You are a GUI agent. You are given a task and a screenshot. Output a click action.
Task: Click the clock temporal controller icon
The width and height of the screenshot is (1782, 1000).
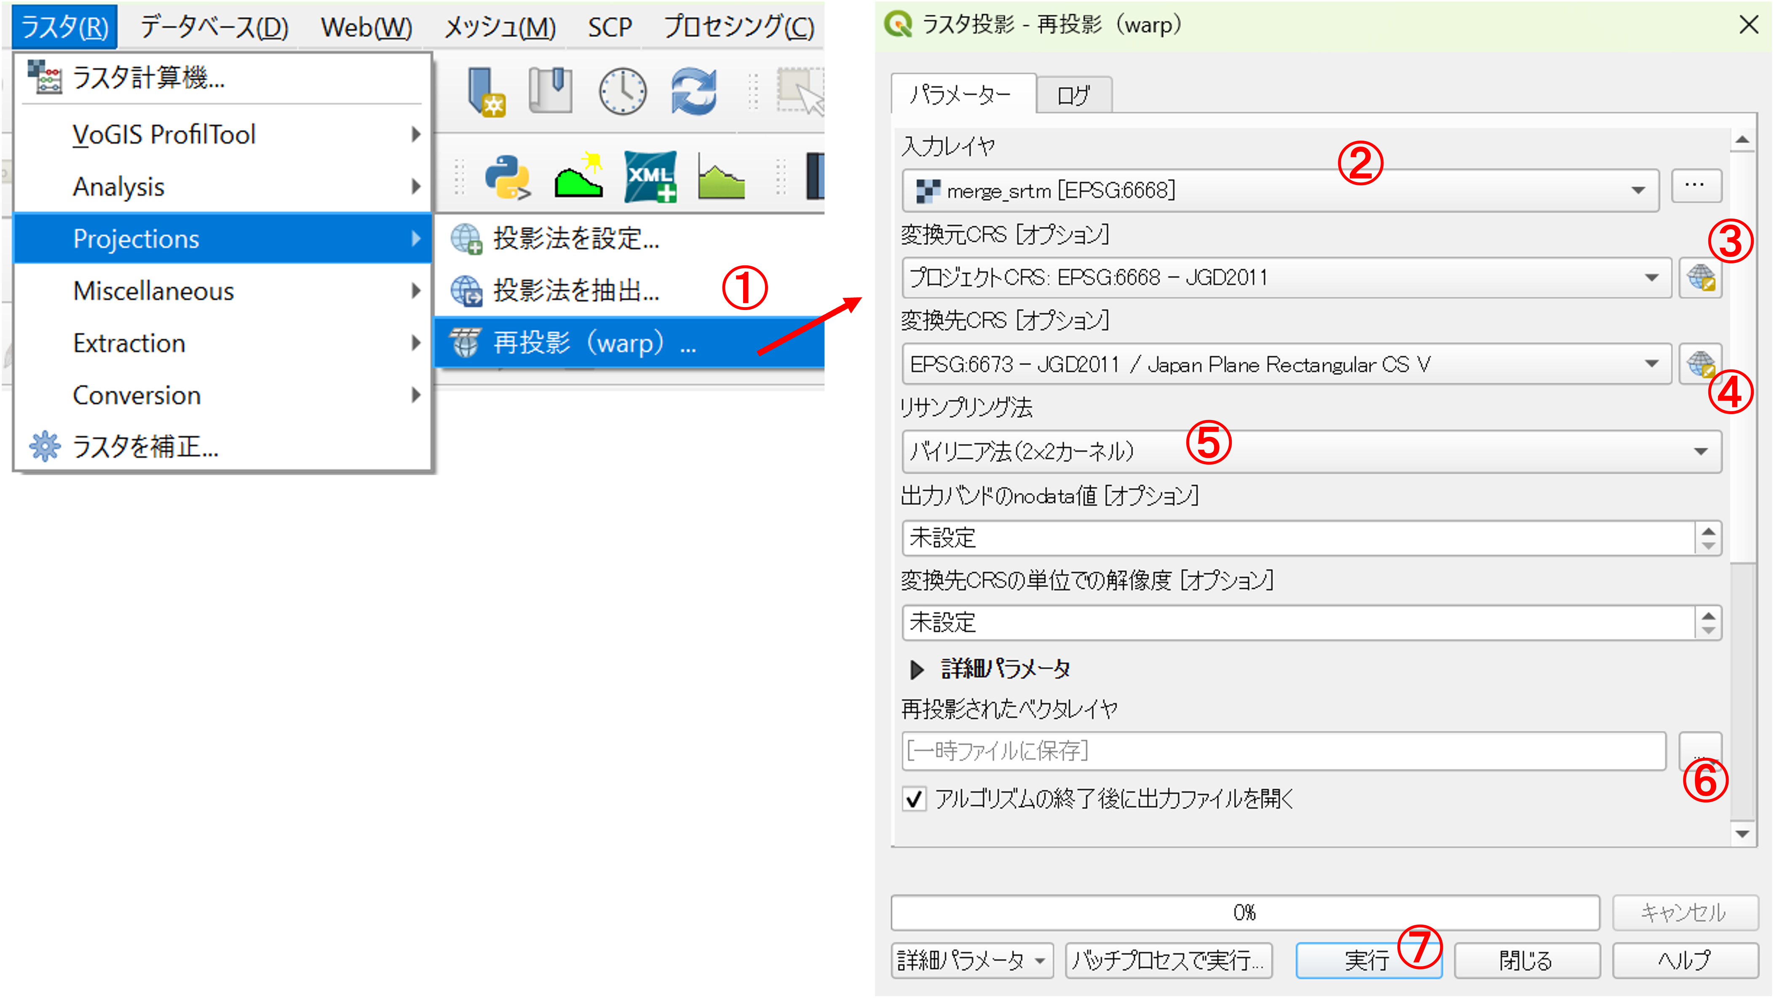click(622, 91)
